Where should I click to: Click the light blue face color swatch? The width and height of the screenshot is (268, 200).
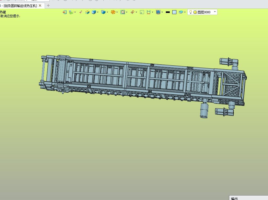pos(174,12)
